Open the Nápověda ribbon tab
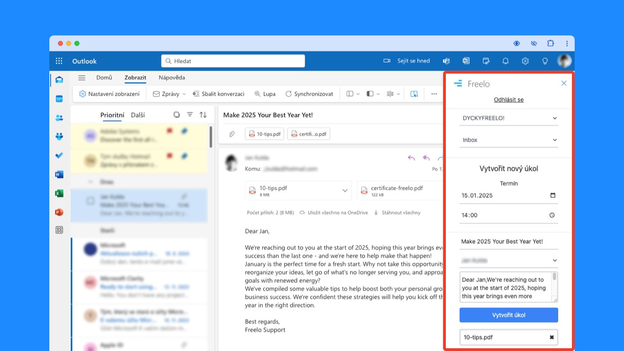624x351 pixels. [x=172, y=78]
